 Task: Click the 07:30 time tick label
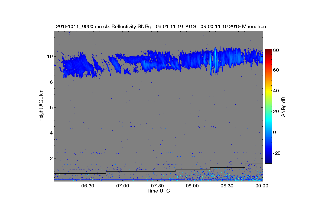[158, 186]
